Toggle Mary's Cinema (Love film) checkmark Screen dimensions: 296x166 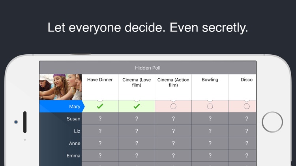[x=137, y=106]
